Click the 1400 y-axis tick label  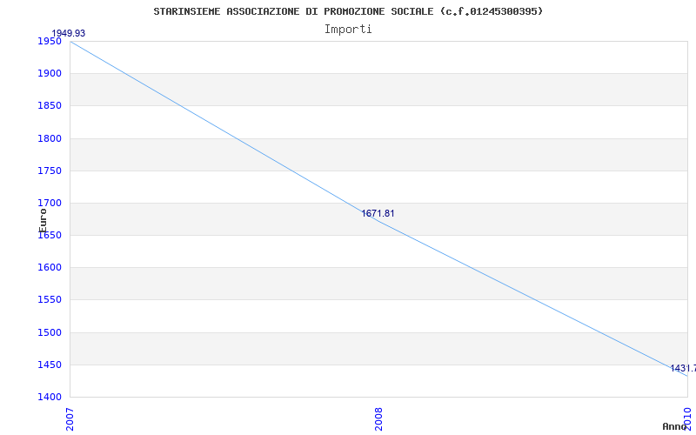point(50,397)
